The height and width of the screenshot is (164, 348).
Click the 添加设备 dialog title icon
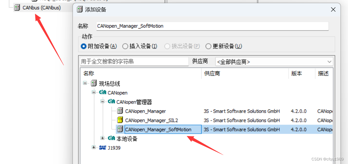coord(79,10)
